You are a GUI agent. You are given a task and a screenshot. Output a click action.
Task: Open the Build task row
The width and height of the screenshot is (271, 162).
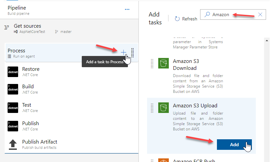tap(72, 89)
